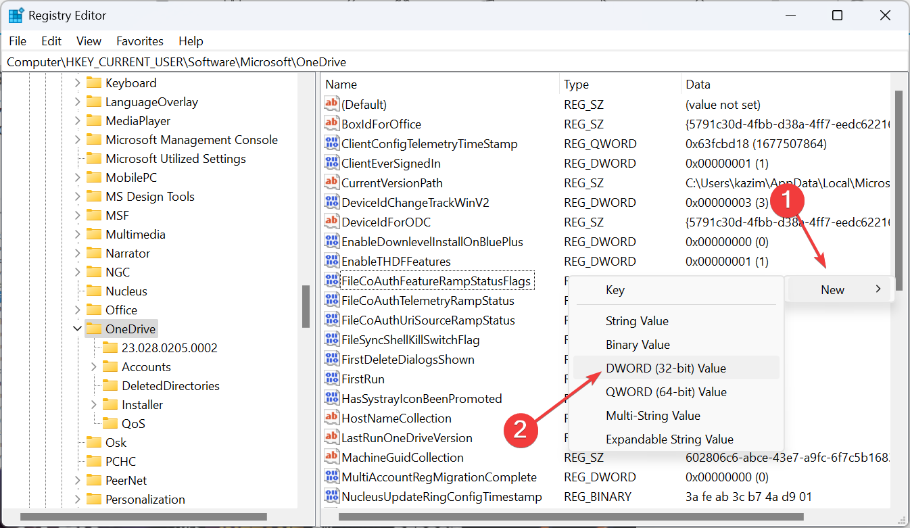The image size is (910, 528).
Task: Click the tree pane vertical scrollbar thumb
Action: pos(305,306)
